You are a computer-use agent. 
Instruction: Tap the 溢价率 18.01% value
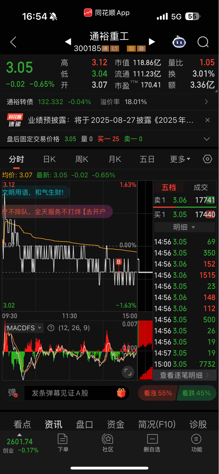pos(136,102)
